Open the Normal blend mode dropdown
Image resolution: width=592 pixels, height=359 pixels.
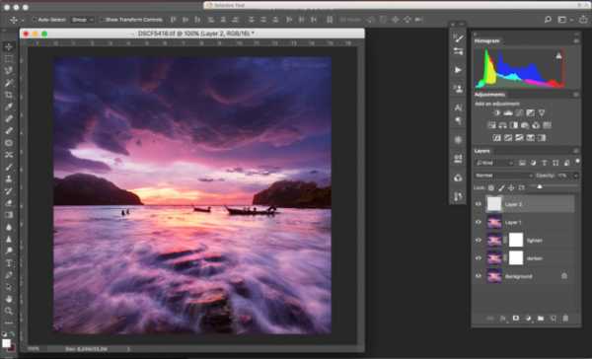pos(503,176)
